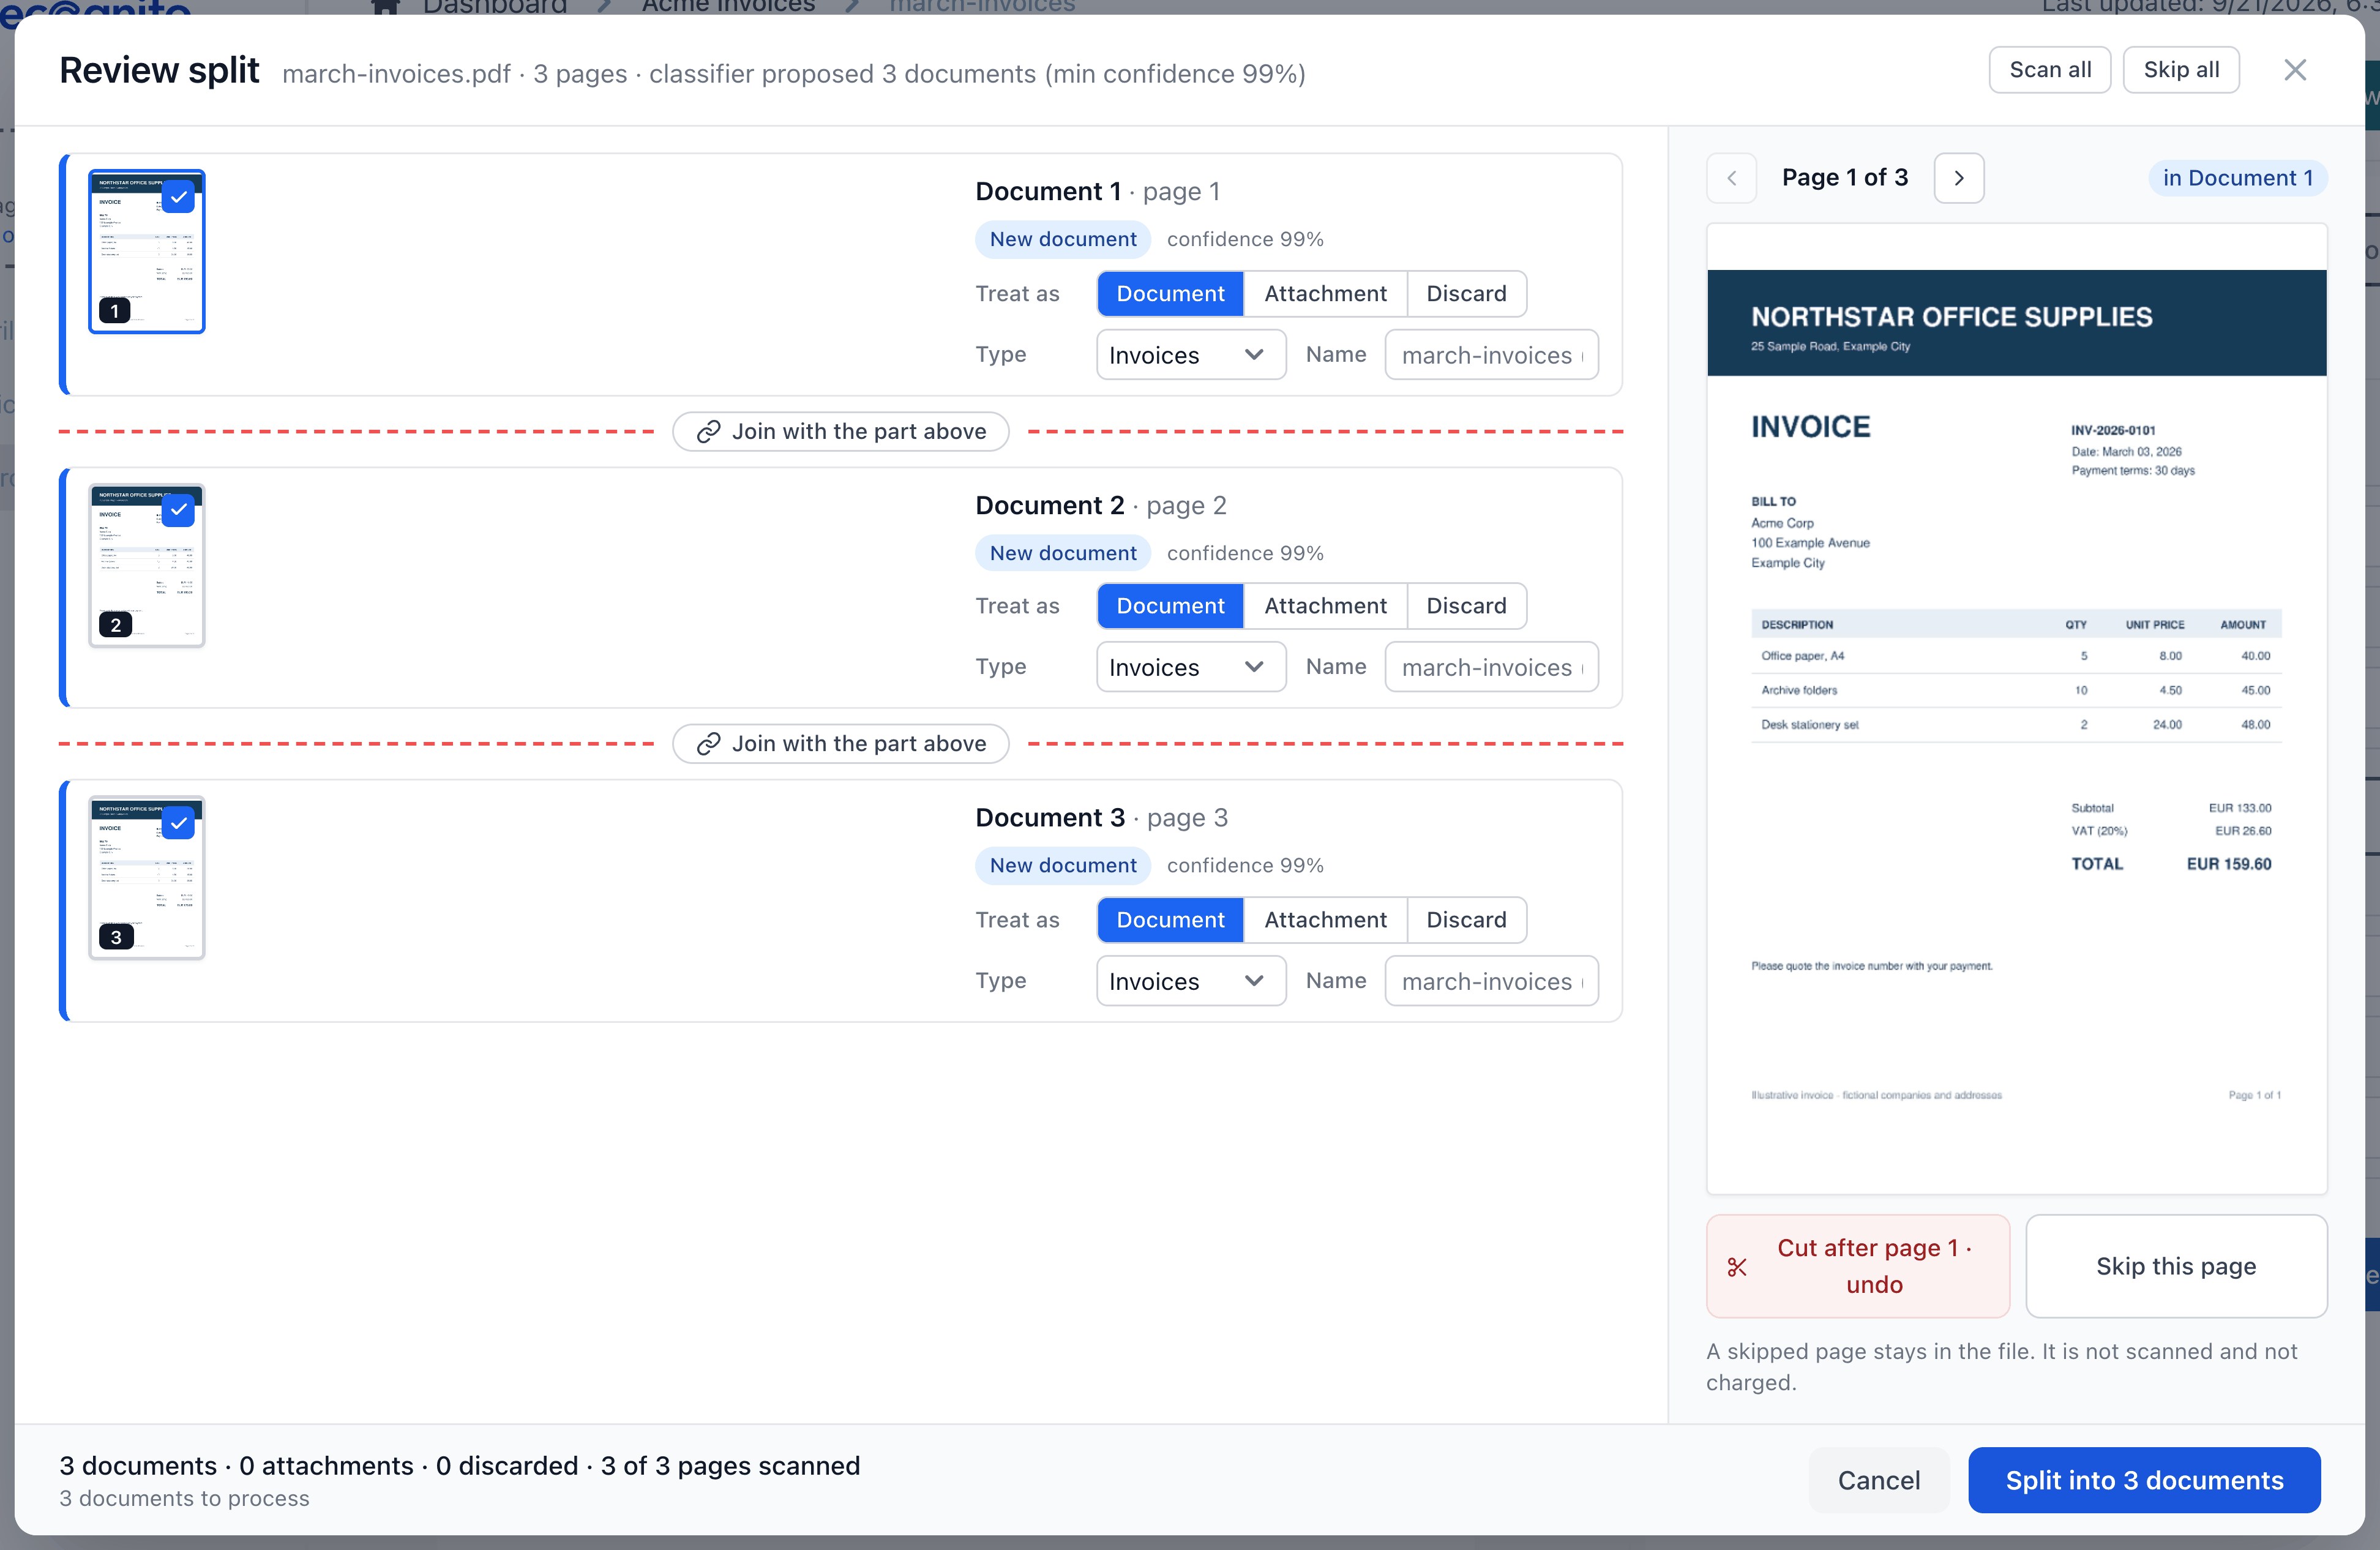Image resolution: width=2380 pixels, height=1550 pixels.
Task: Click the 'Document 3' heading
Action: click(1050, 818)
